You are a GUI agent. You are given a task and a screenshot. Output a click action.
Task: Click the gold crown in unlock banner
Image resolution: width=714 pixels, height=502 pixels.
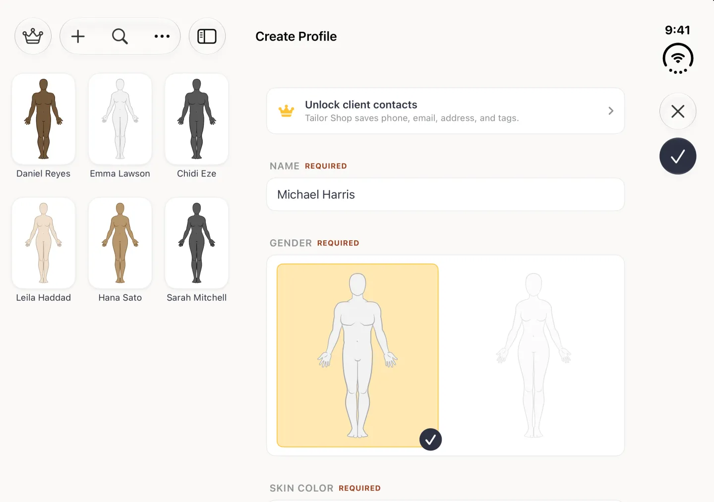tap(286, 111)
